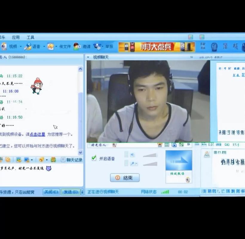
Task: Click the green gift box icon in the input toolbar
Action: pyautogui.click(x=53, y=160)
